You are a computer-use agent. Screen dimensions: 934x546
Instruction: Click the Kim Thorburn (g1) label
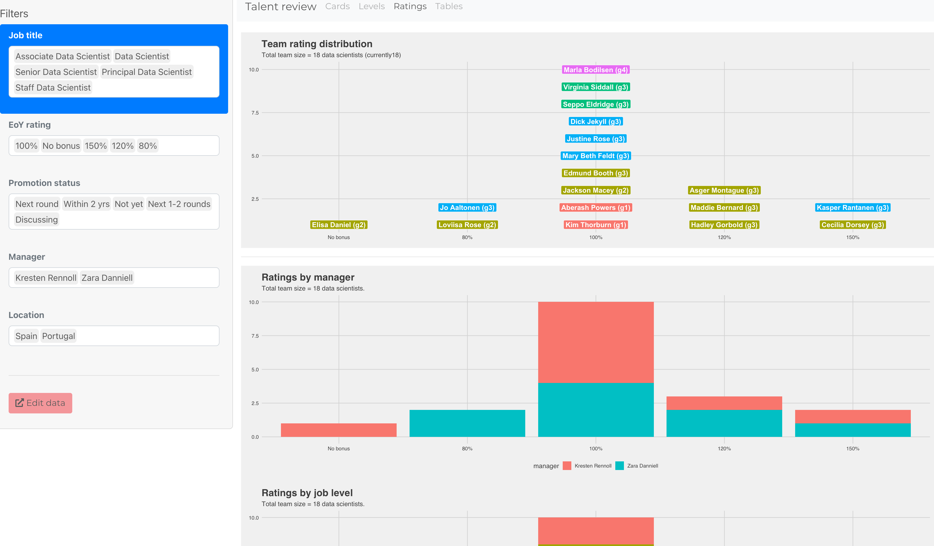596,224
